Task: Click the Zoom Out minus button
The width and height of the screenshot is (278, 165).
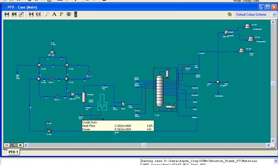Action: coord(7,145)
